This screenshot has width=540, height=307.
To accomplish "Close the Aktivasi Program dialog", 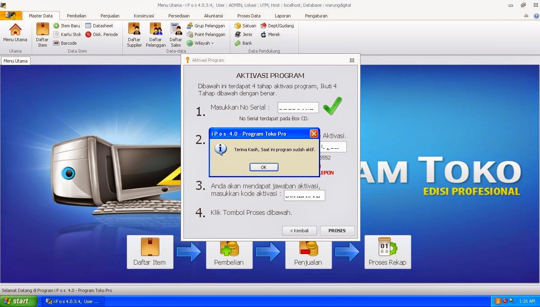I will pyautogui.click(x=352, y=60).
